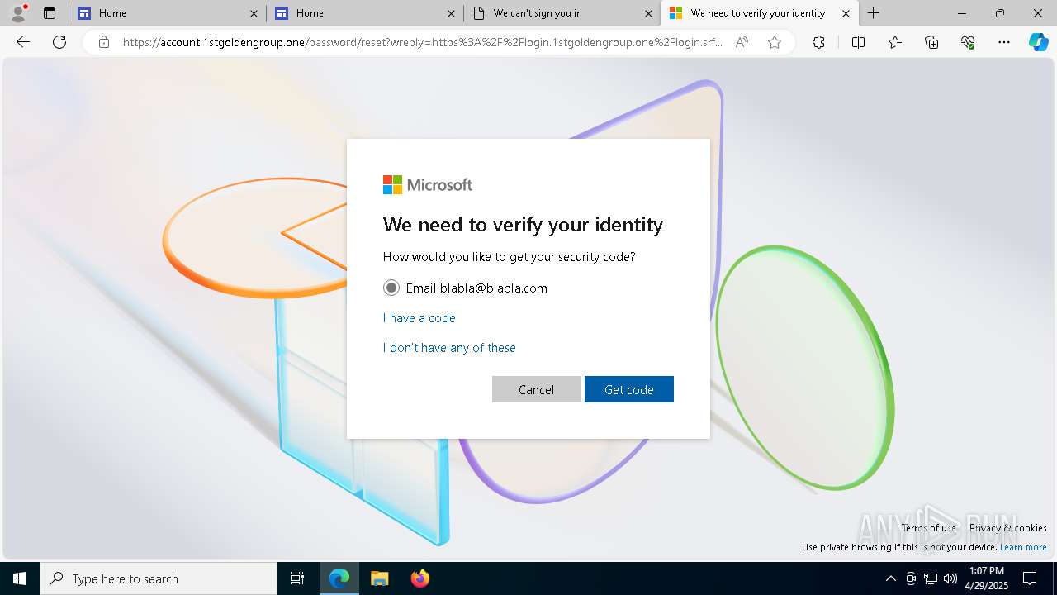The height and width of the screenshot is (595, 1057).
Task: Close the second Home tab
Action: [451, 13]
